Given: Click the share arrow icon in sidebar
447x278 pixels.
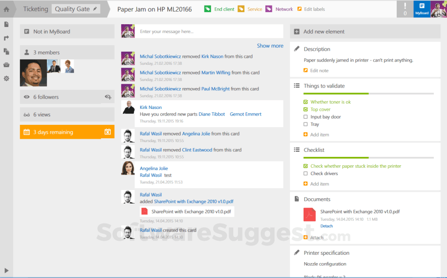Looking at the screenshot, I should 6,38.
